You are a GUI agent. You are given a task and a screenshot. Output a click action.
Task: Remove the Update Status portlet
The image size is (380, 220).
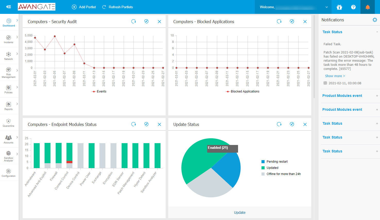[x=305, y=124]
